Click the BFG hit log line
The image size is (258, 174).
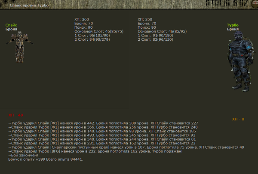click(x=95, y=151)
